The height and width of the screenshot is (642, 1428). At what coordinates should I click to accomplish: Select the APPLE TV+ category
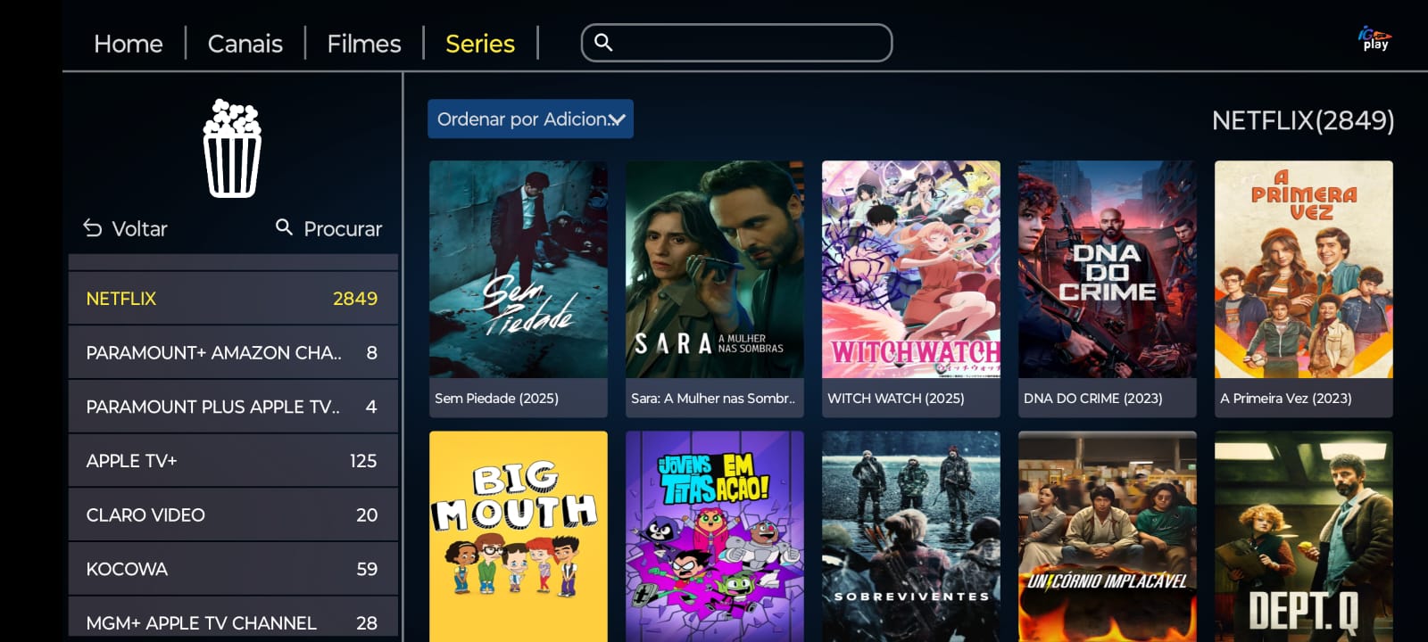pos(233,461)
